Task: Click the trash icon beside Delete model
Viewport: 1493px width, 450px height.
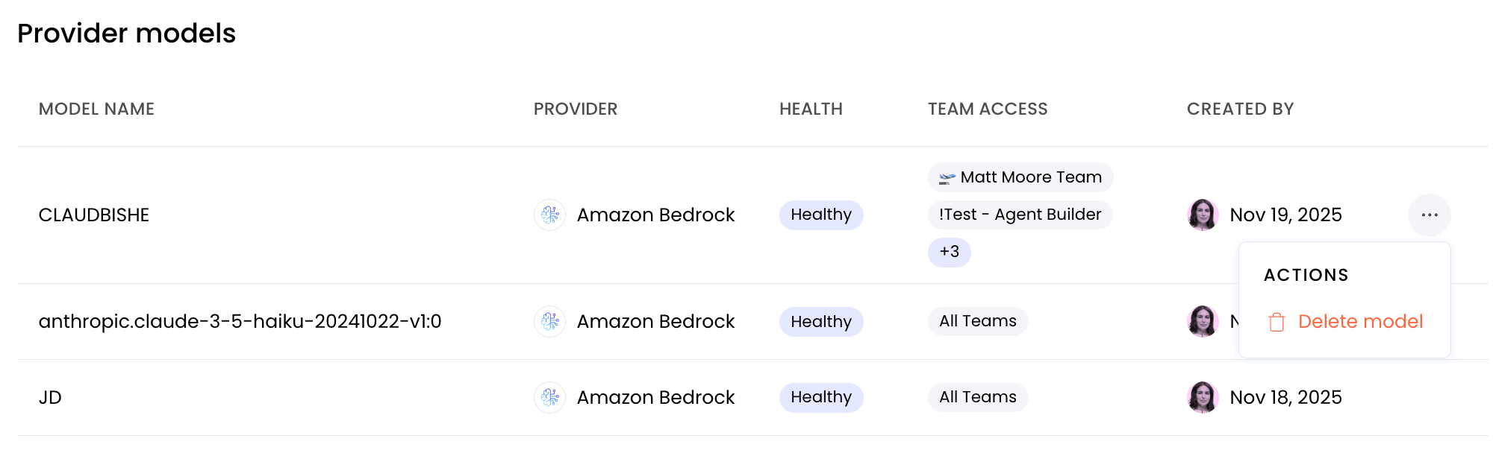Action: point(1277,322)
